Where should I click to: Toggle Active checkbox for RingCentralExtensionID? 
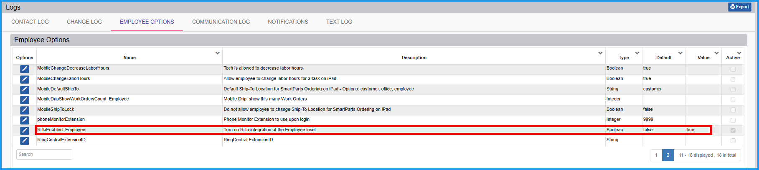[x=733, y=141]
